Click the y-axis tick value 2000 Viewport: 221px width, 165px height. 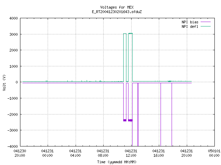tap(14, 50)
